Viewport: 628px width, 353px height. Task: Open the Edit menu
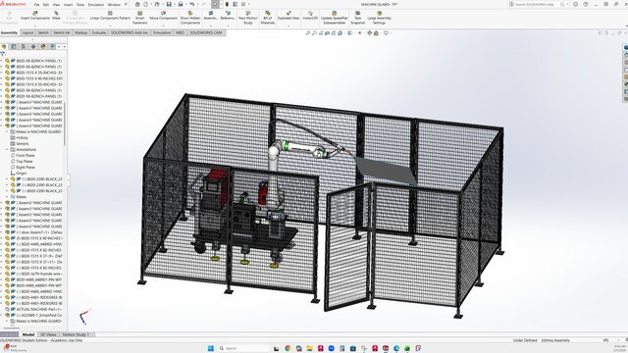[x=46, y=5]
